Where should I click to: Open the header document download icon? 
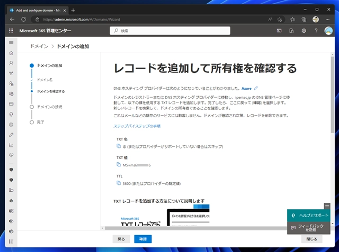(291, 31)
